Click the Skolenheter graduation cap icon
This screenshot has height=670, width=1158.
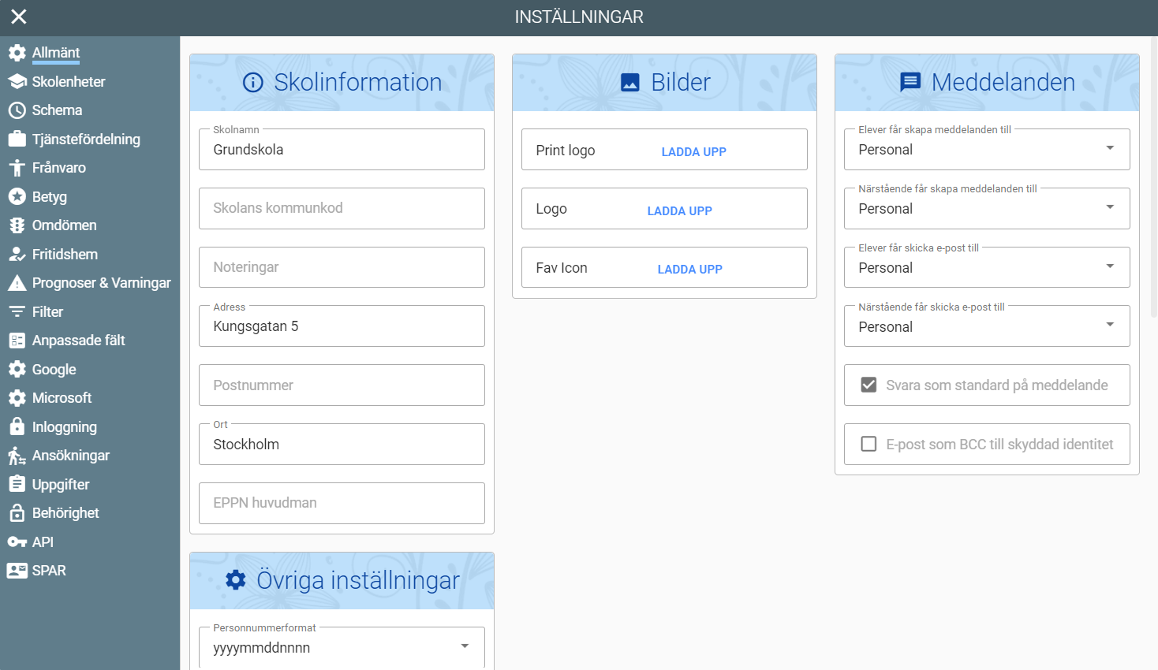pyautogui.click(x=17, y=81)
